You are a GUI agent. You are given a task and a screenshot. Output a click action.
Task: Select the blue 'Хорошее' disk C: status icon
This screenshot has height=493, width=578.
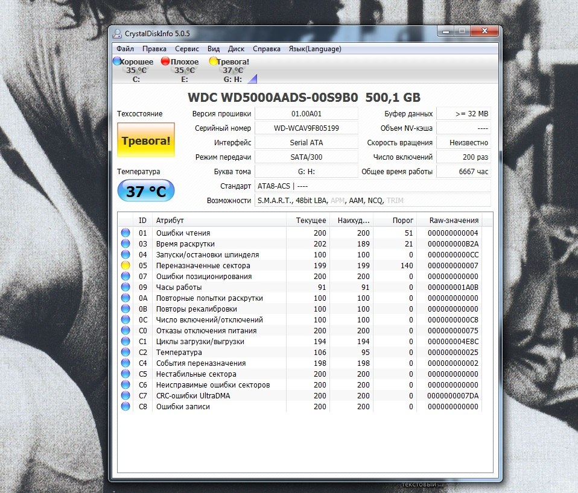click(116, 61)
